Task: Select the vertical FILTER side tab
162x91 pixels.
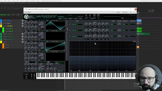Action: [x=67, y=29]
